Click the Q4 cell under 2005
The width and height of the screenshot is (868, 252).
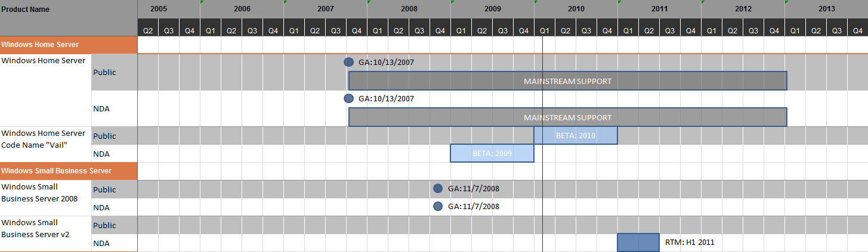click(190, 27)
